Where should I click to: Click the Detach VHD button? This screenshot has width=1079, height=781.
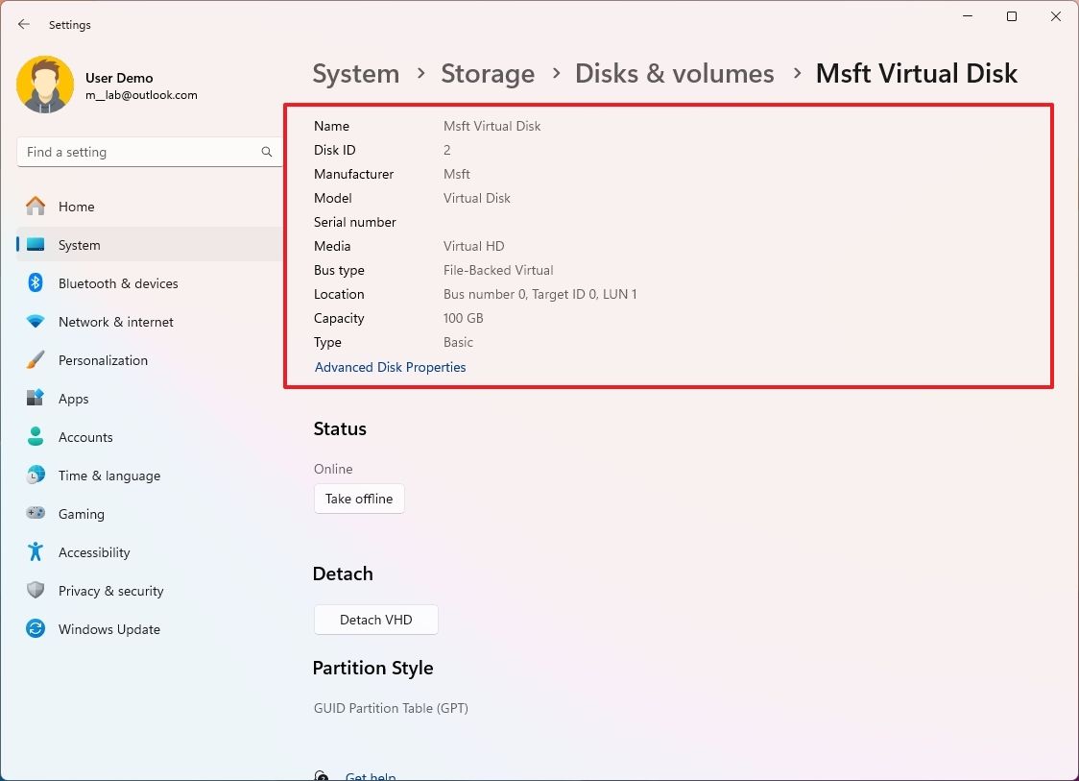(x=375, y=620)
